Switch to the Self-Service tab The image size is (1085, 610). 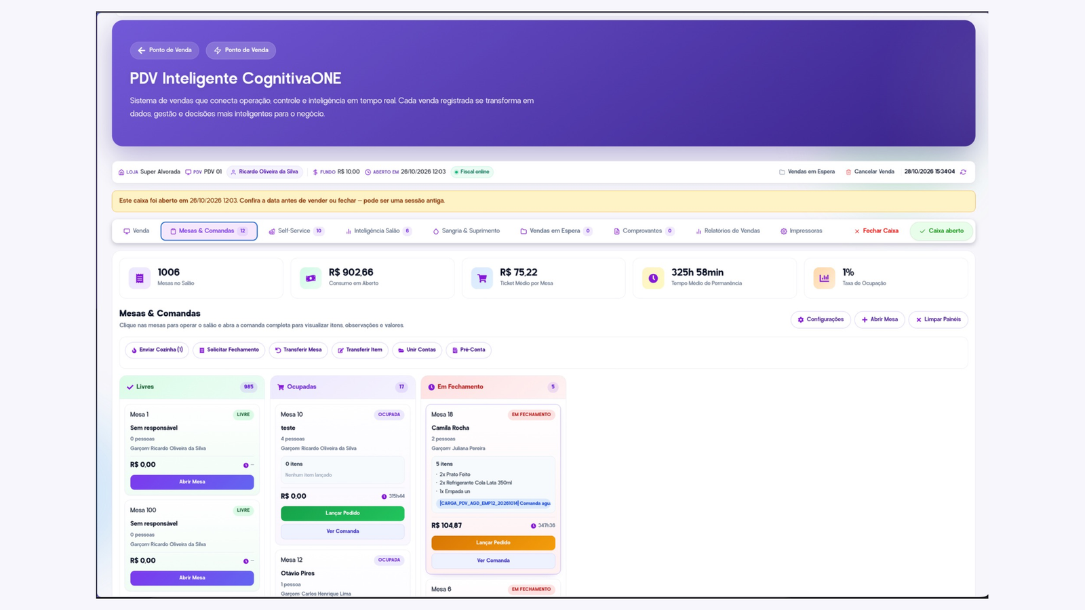point(296,231)
